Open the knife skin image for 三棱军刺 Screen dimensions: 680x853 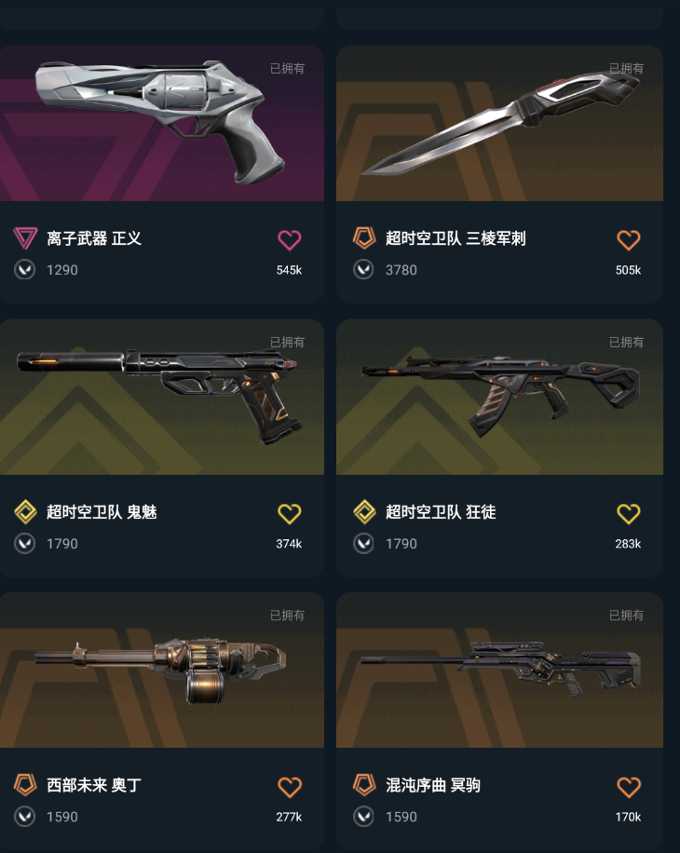pyautogui.click(x=499, y=124)
